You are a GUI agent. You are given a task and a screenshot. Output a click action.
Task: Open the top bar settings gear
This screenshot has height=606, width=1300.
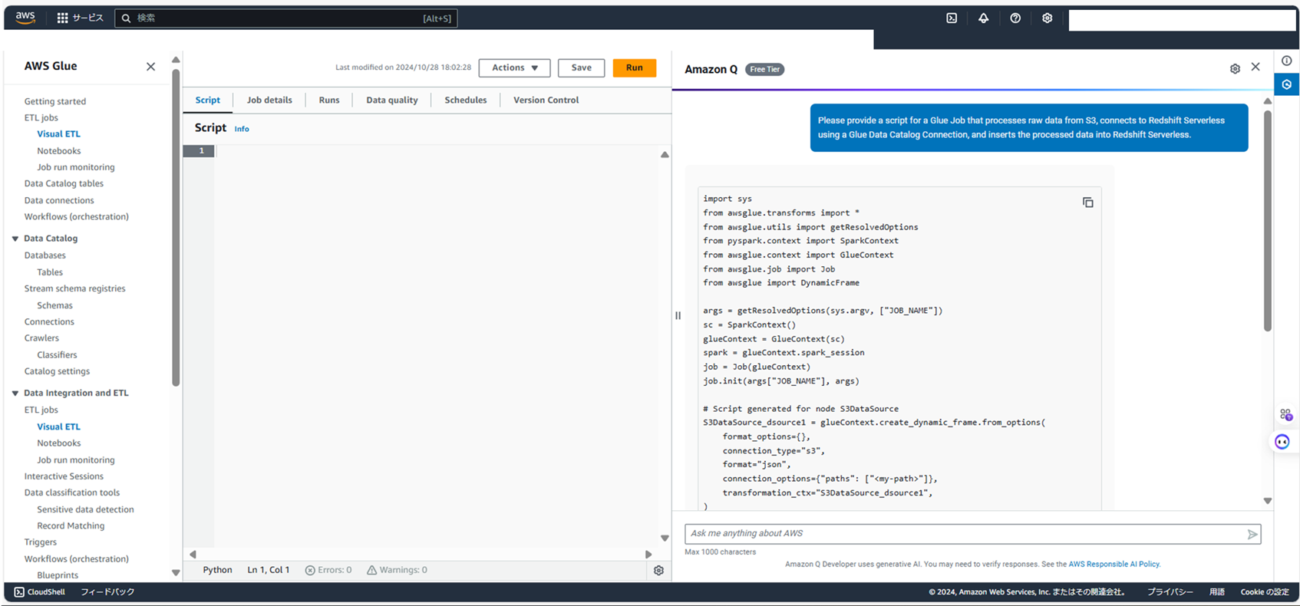click(1048, 18)
